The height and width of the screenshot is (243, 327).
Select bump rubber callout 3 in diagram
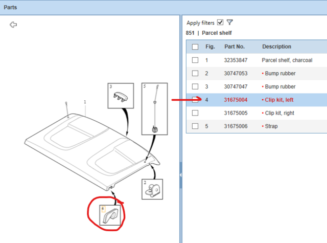coord(120,95)
